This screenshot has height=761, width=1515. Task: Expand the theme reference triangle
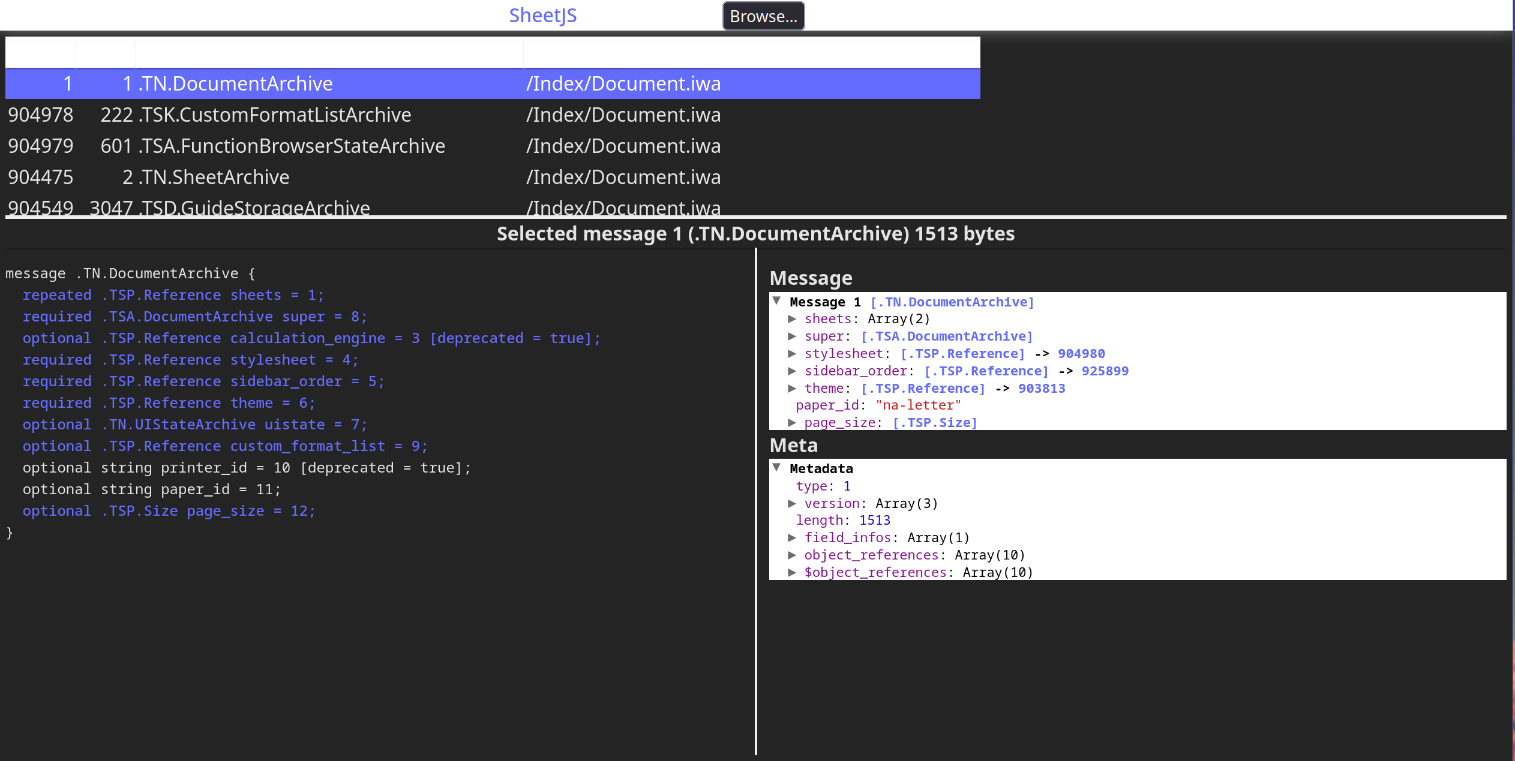(x=792, y=389)
